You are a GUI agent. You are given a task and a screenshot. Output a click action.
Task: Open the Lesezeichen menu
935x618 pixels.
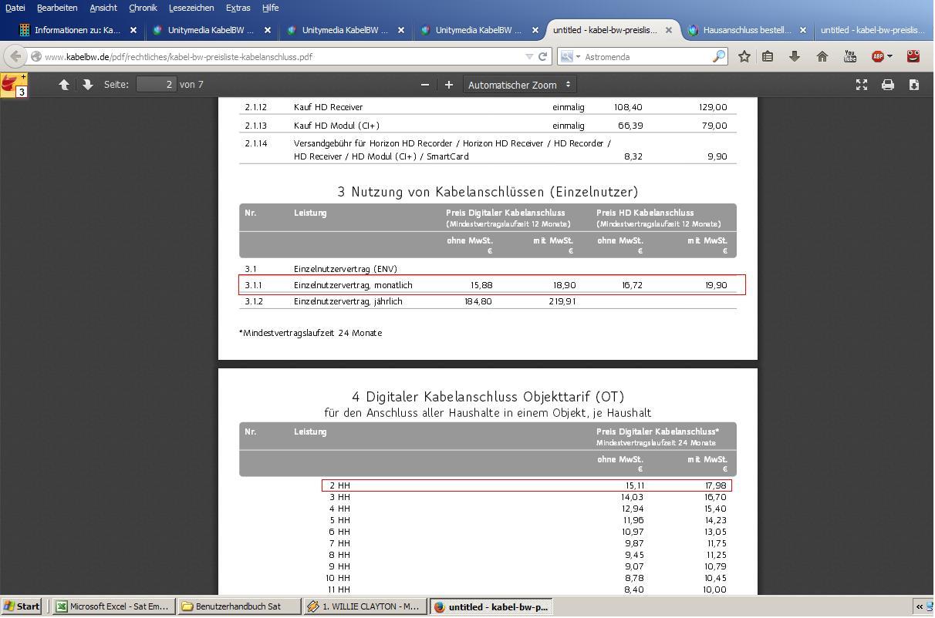191,8
